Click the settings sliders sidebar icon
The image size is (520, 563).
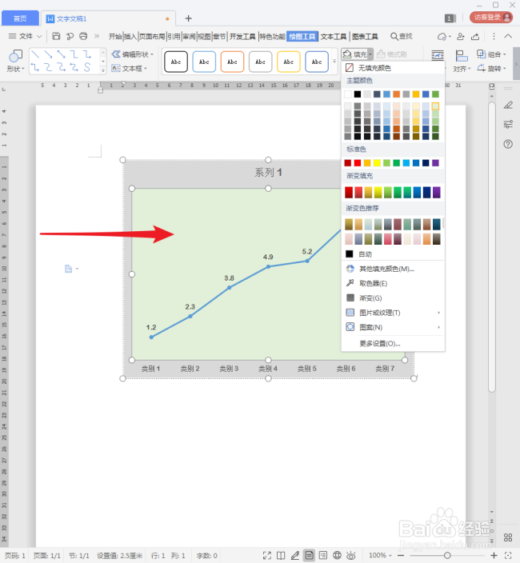point(508,124)
